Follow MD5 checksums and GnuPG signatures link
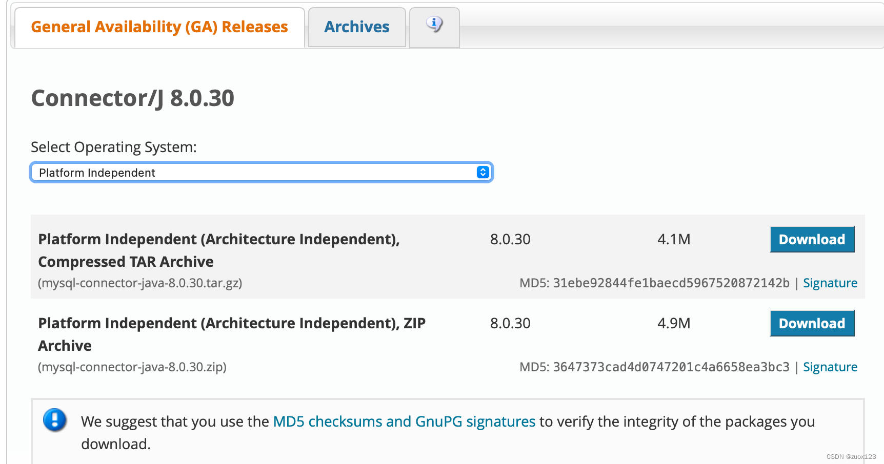Image resolution: width=884 pixels, height=464 pixels. [404, 421]
